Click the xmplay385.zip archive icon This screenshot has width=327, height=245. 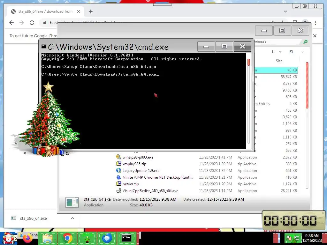(119, 164)
